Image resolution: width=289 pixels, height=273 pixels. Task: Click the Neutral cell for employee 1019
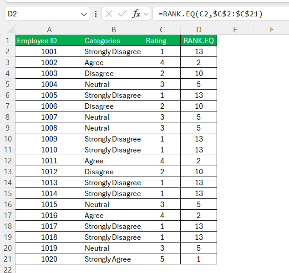click(113, 248)
